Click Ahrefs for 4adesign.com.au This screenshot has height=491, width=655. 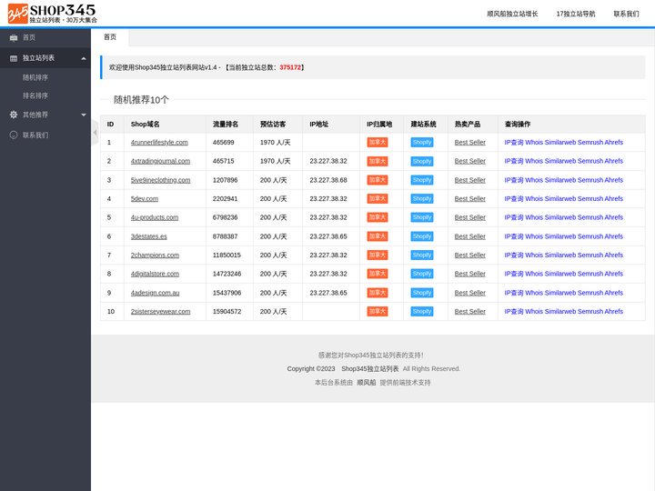click(614, 293)
